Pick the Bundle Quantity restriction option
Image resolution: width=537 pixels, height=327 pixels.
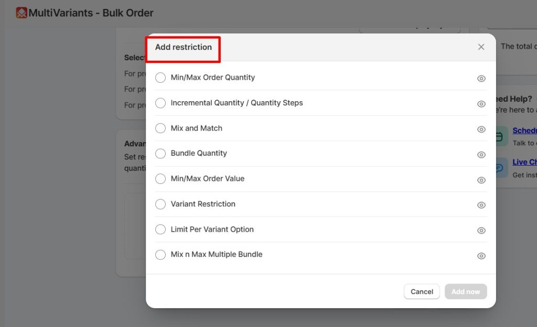pyautogui.click(x=160, y=154)
